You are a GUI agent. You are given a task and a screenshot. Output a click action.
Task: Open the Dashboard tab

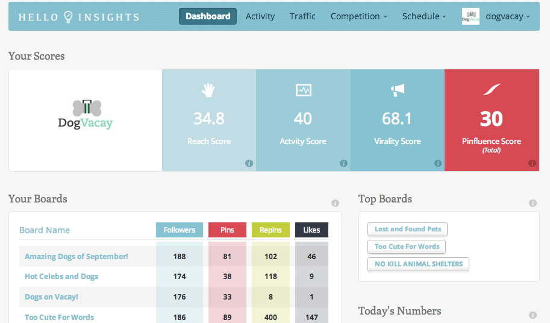(x=208, y=16)
